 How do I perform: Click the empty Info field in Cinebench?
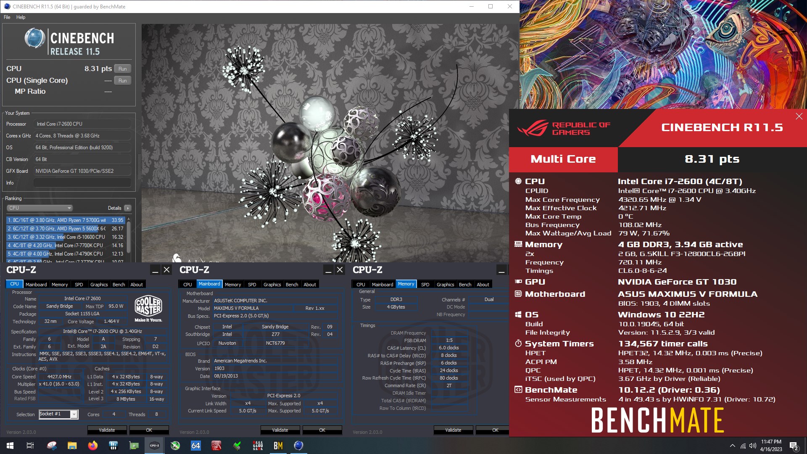(82, 183)
